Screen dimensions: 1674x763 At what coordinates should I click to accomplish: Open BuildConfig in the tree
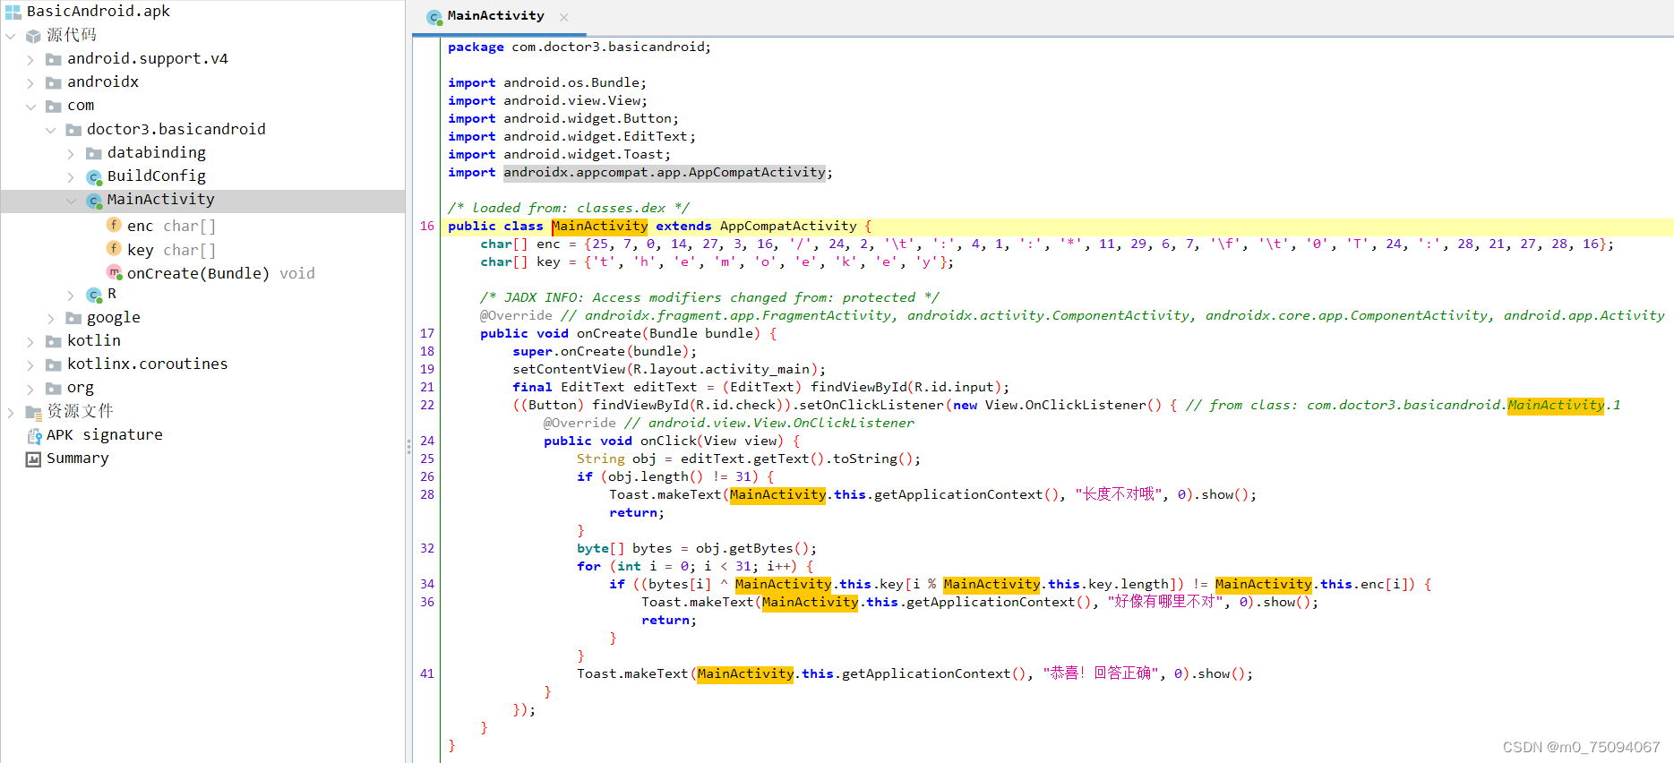coord(157,176)
